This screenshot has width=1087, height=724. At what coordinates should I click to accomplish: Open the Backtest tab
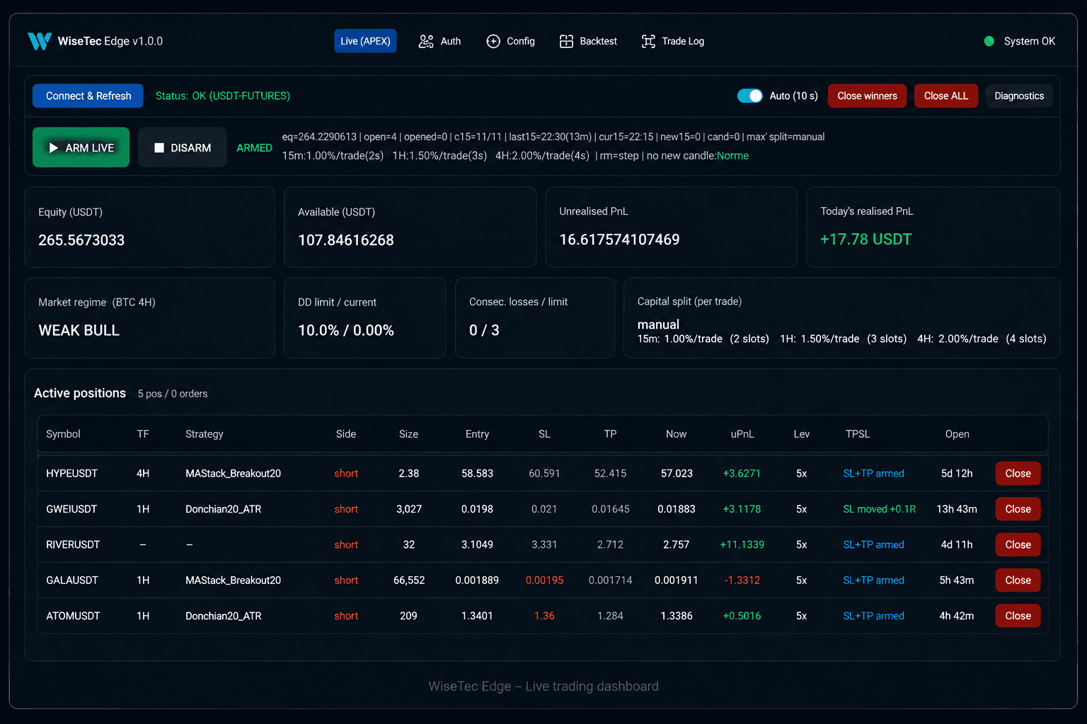click(588, 41)
